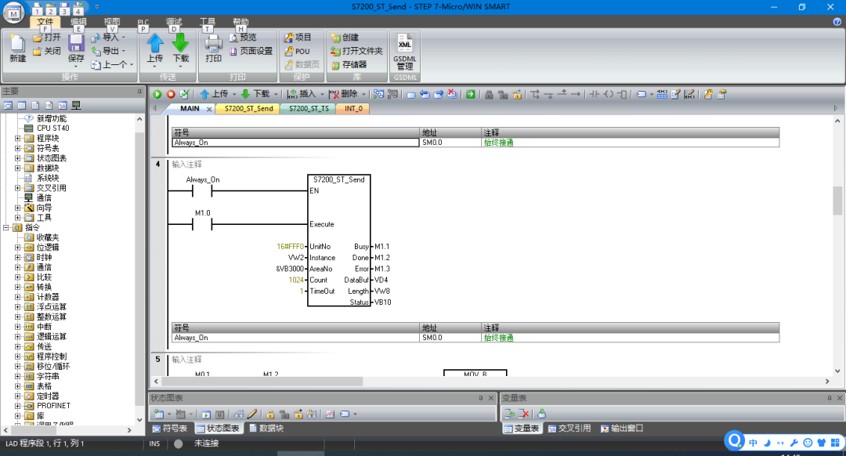Click the insert box icon in editor toolbar
Viewport: 846px width, 456px height.
[622, 94]
